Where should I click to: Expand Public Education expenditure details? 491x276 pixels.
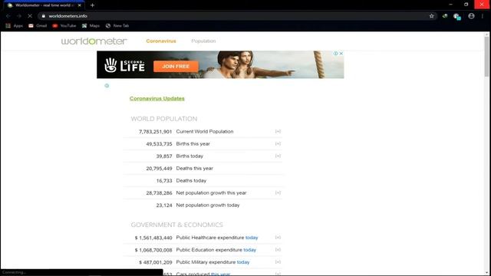click(x=278, y=250)
